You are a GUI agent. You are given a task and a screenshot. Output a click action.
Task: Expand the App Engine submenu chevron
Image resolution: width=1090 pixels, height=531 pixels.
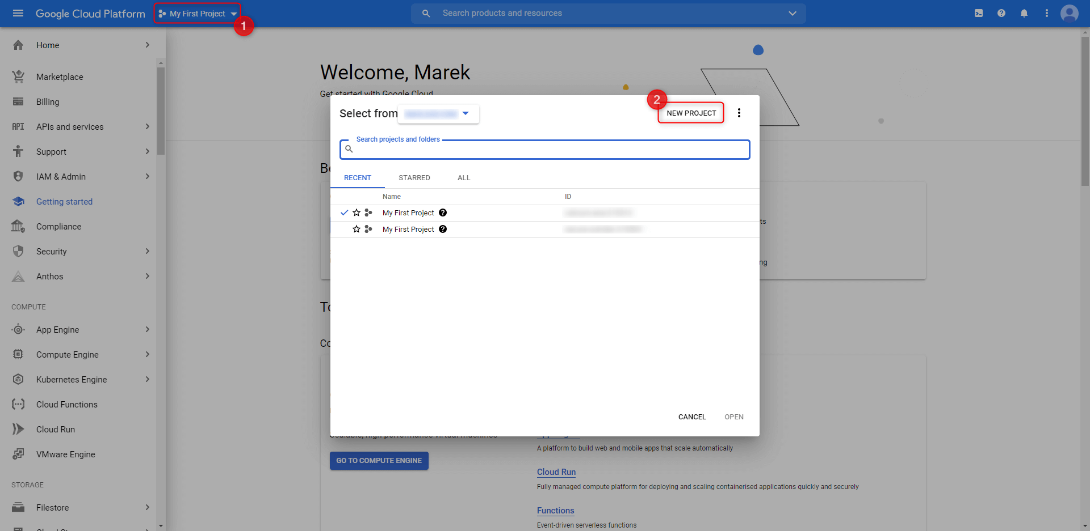coord(148,329)
